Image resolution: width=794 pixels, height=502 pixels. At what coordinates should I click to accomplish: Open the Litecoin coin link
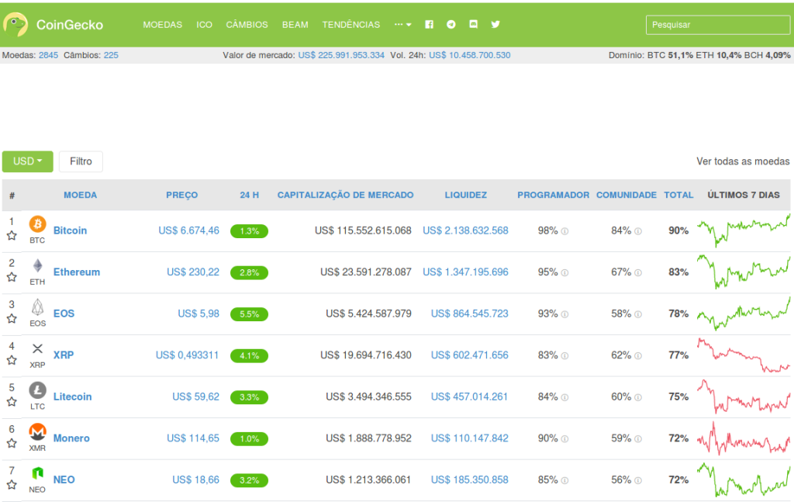pyautogui.click(x=72, y=396)
